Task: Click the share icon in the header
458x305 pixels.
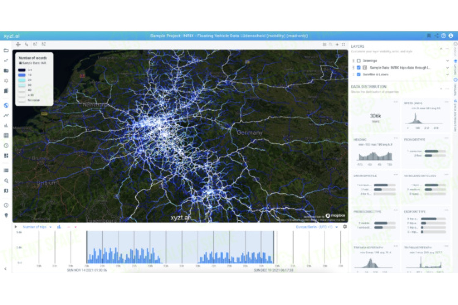Action: (x=436, y=36)
